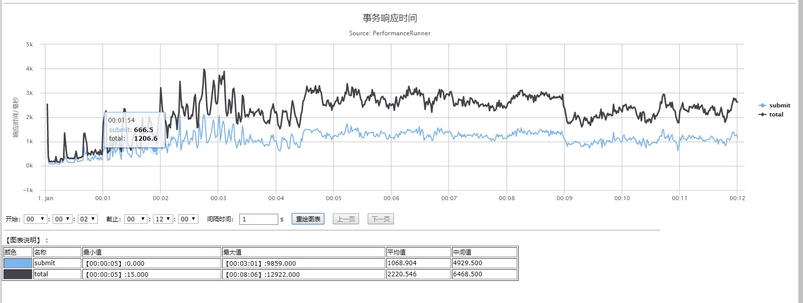803x303 pixels.
Task: Click the highlighted submit data point marker
Action: point(155,150)
